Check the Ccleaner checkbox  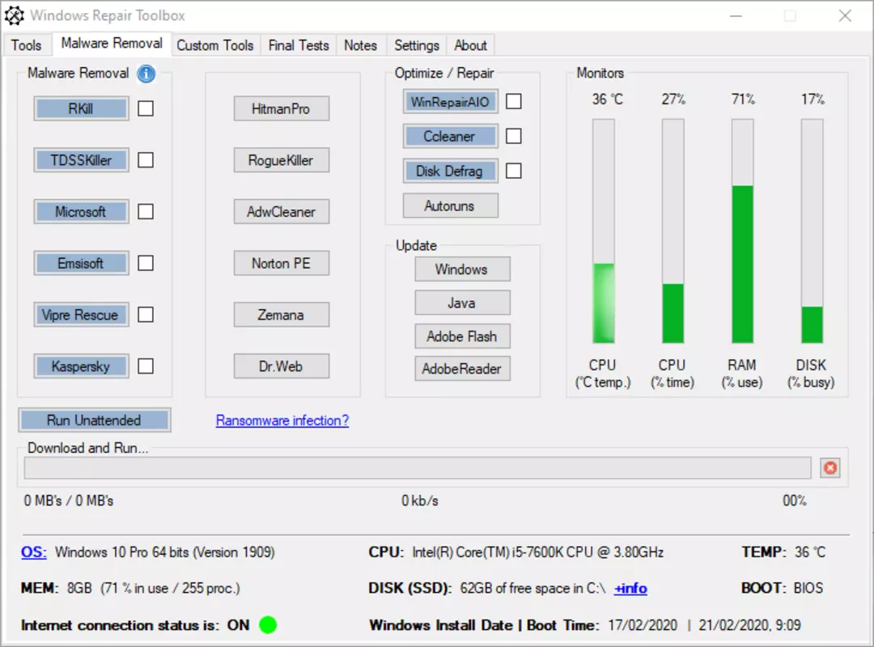coord(513,136)
